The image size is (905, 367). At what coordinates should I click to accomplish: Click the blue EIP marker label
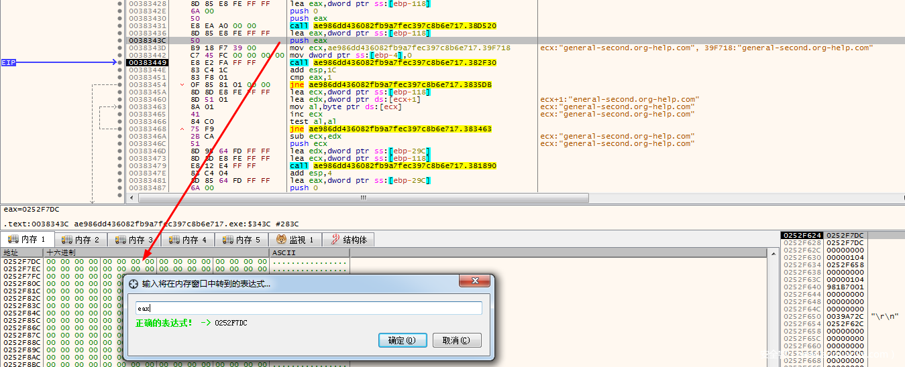click(9, 62)
